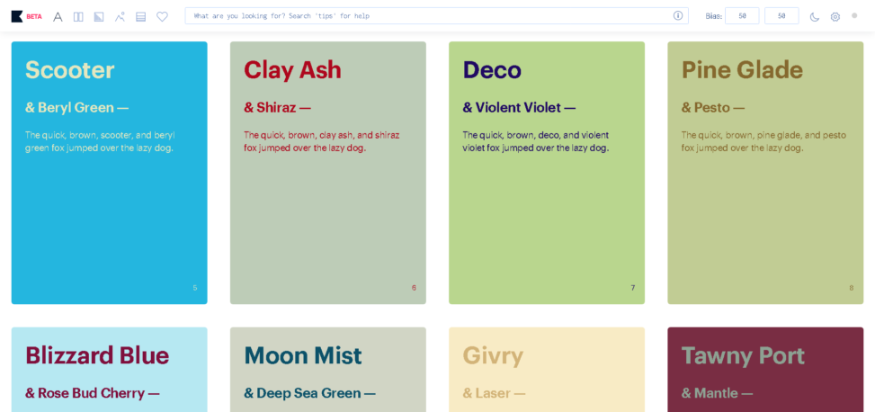Screen dimensions: 875x412
Task: Select the Scooter & Beryl Green card
Action: tap(110, 173)
